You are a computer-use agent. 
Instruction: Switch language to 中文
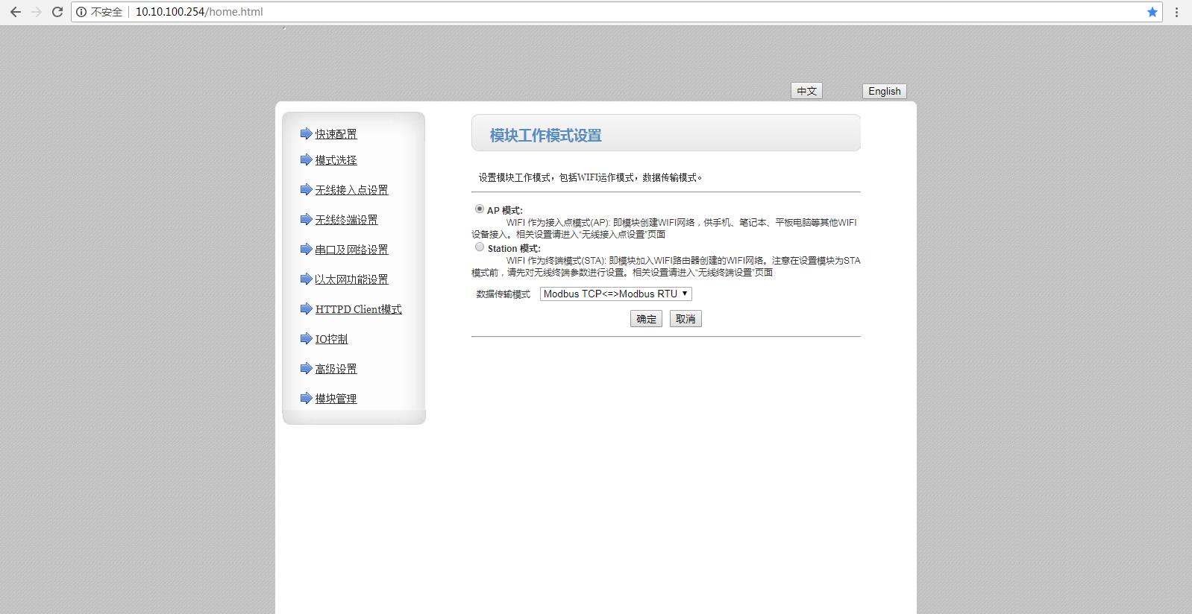point(806,91)
